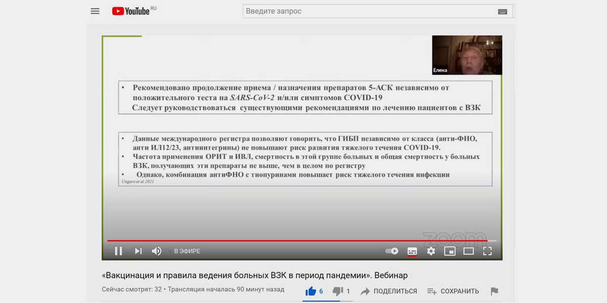Screen dimensions: 607x303
Task: Open the player settings gear
Action: point(431,251)
